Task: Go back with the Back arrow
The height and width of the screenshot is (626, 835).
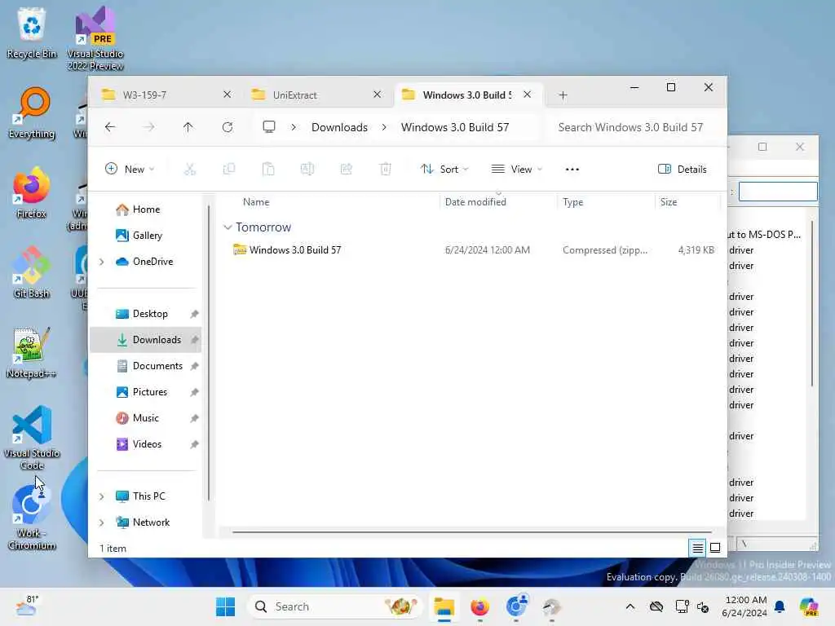Action: click(x=110, y=127)
